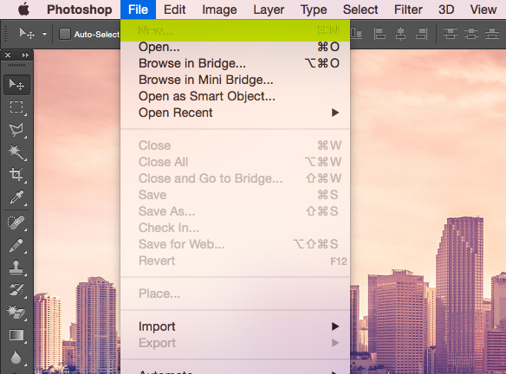Pick the Gradient tool

point(16,335)
